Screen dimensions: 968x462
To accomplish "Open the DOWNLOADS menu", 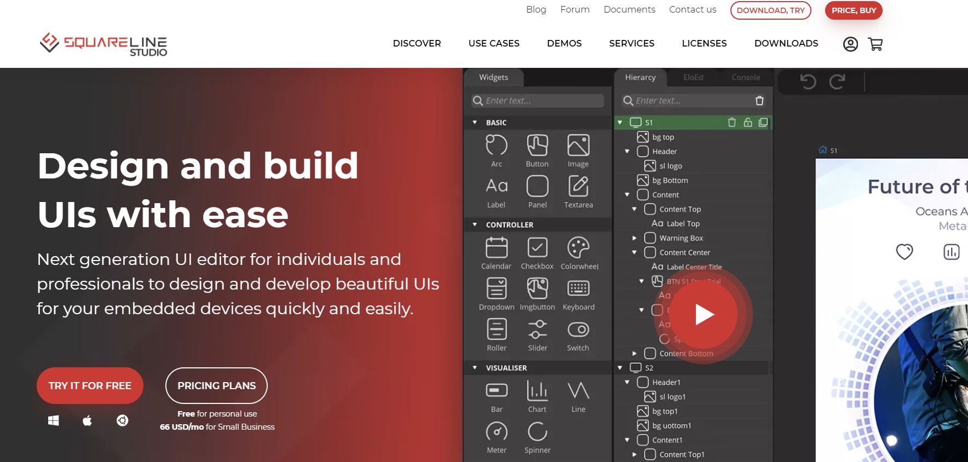I will [786, 43].
